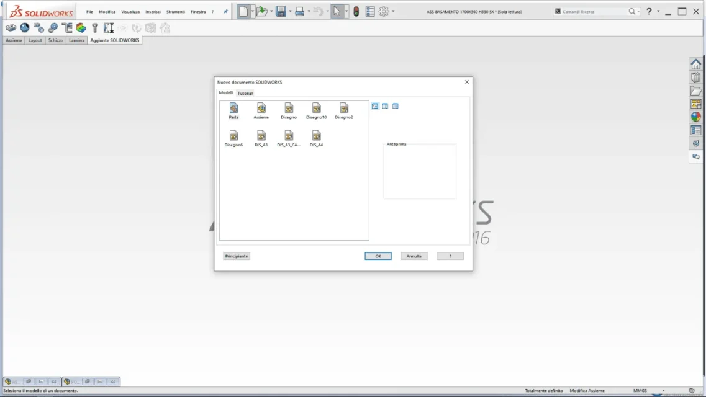Expand the Print dropdown arrow
This screenshot has height=397, width=706.
coord(309,12)
